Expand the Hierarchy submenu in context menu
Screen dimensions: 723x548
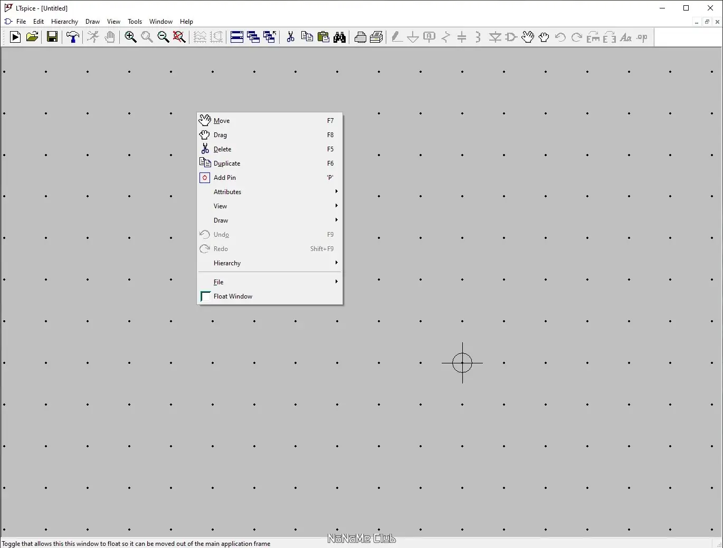270,263
